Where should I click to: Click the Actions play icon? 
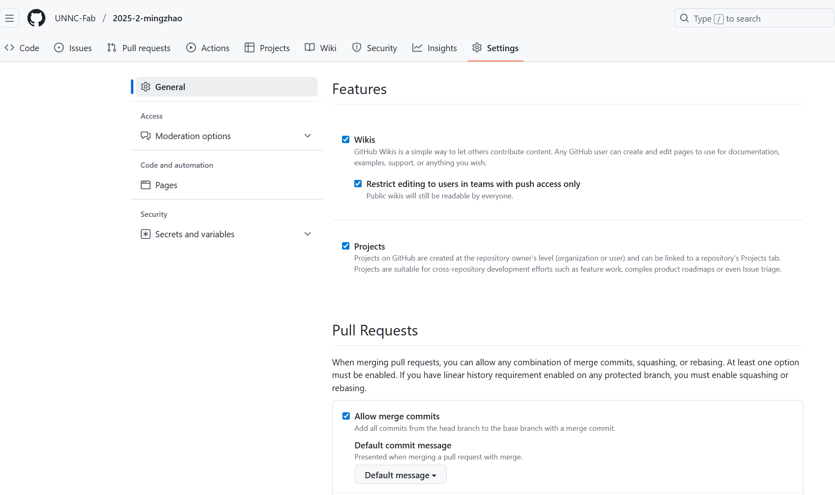click(191, 48)
